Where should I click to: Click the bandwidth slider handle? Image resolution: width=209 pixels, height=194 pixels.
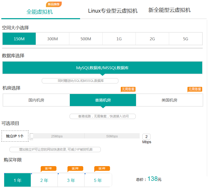[32, 136]
